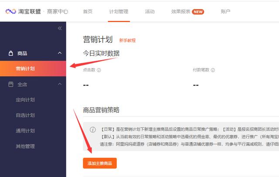The image size is (279, 177).
Task: Open the 计划管理 tab
Action: tap(119, 12)
